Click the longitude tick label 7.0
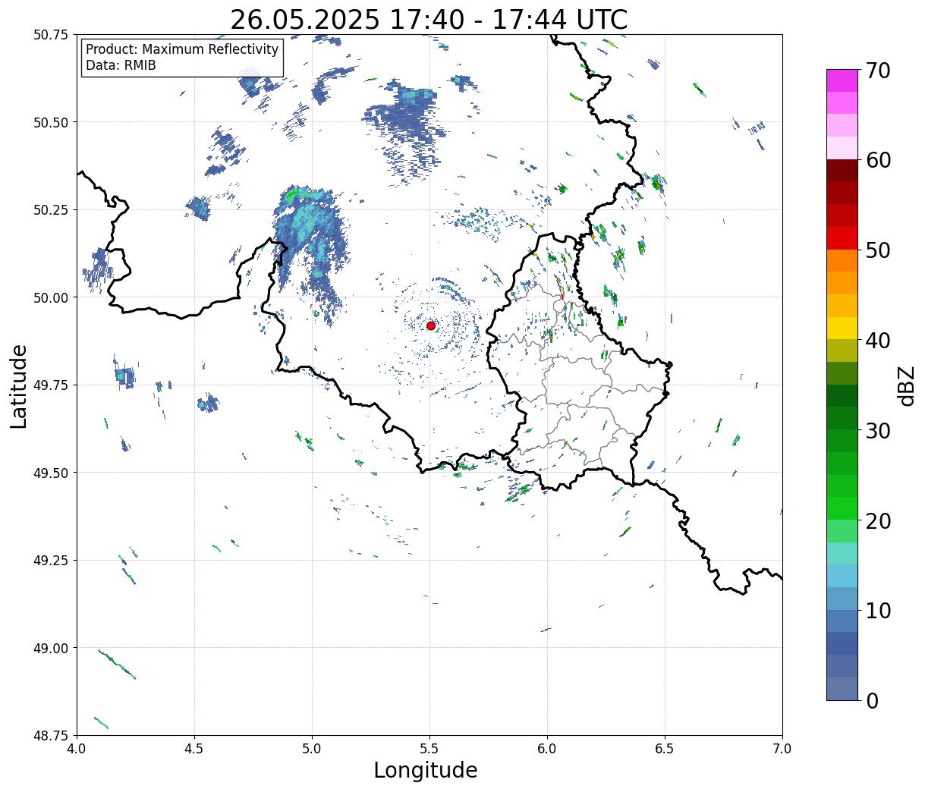Image resolution: width=925 pixels, height=789 pixels. (x=782, y=749)
